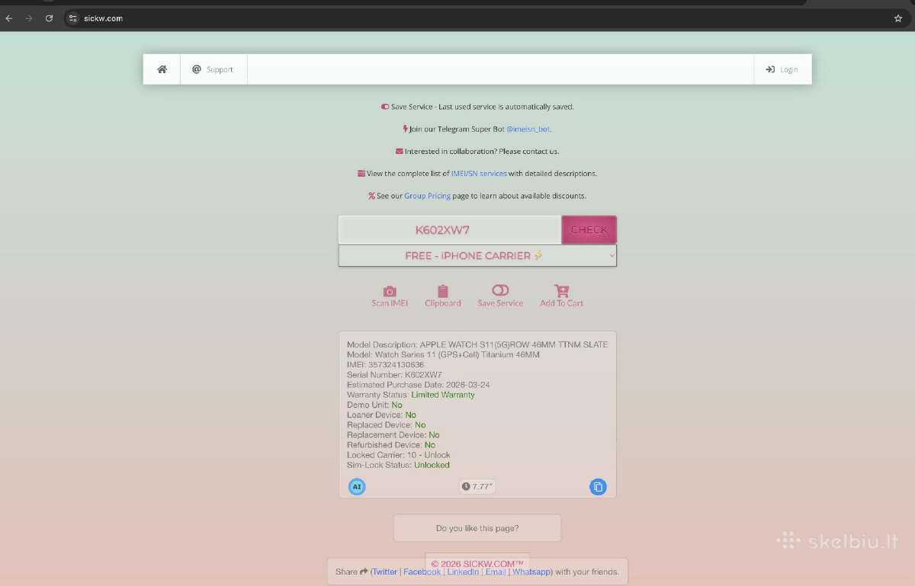This screenshot has height=586, width=915.
Task: Open the @imeisn_bot Telegram link
Action: pos(528,129)
